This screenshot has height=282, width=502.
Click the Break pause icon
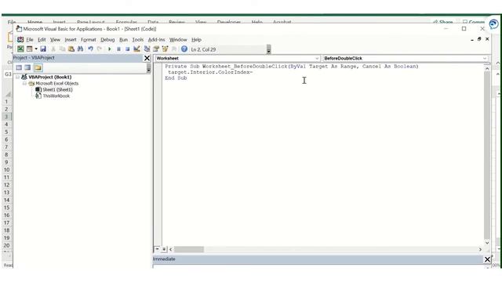tap(118, 49)
